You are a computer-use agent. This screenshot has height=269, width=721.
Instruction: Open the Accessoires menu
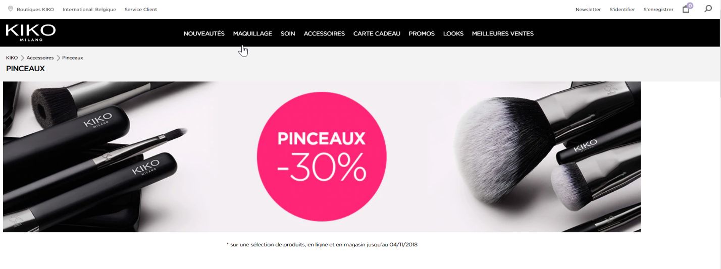pyautogui.click(x=324, y=34)
